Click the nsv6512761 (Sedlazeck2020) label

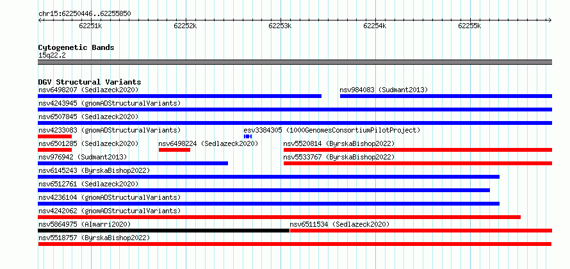[x=88, y=184]
